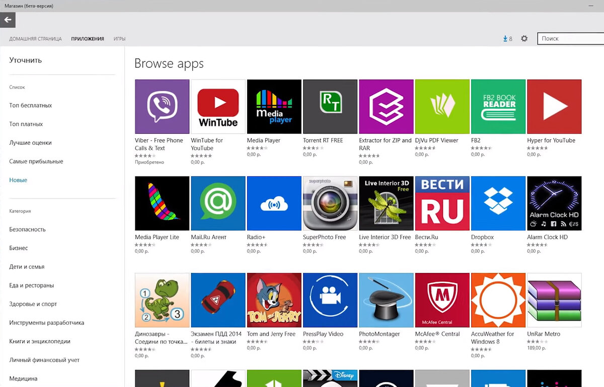Select the Media Player app icon
This screenshot has width=604, height=387.
point(274,107)
